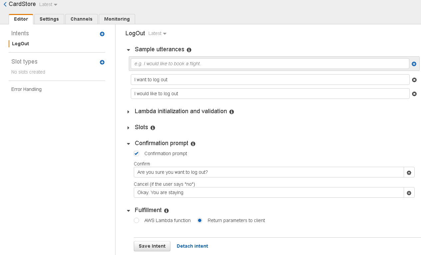Expand Lambda initialization and validation section

[x=128, y=112]
